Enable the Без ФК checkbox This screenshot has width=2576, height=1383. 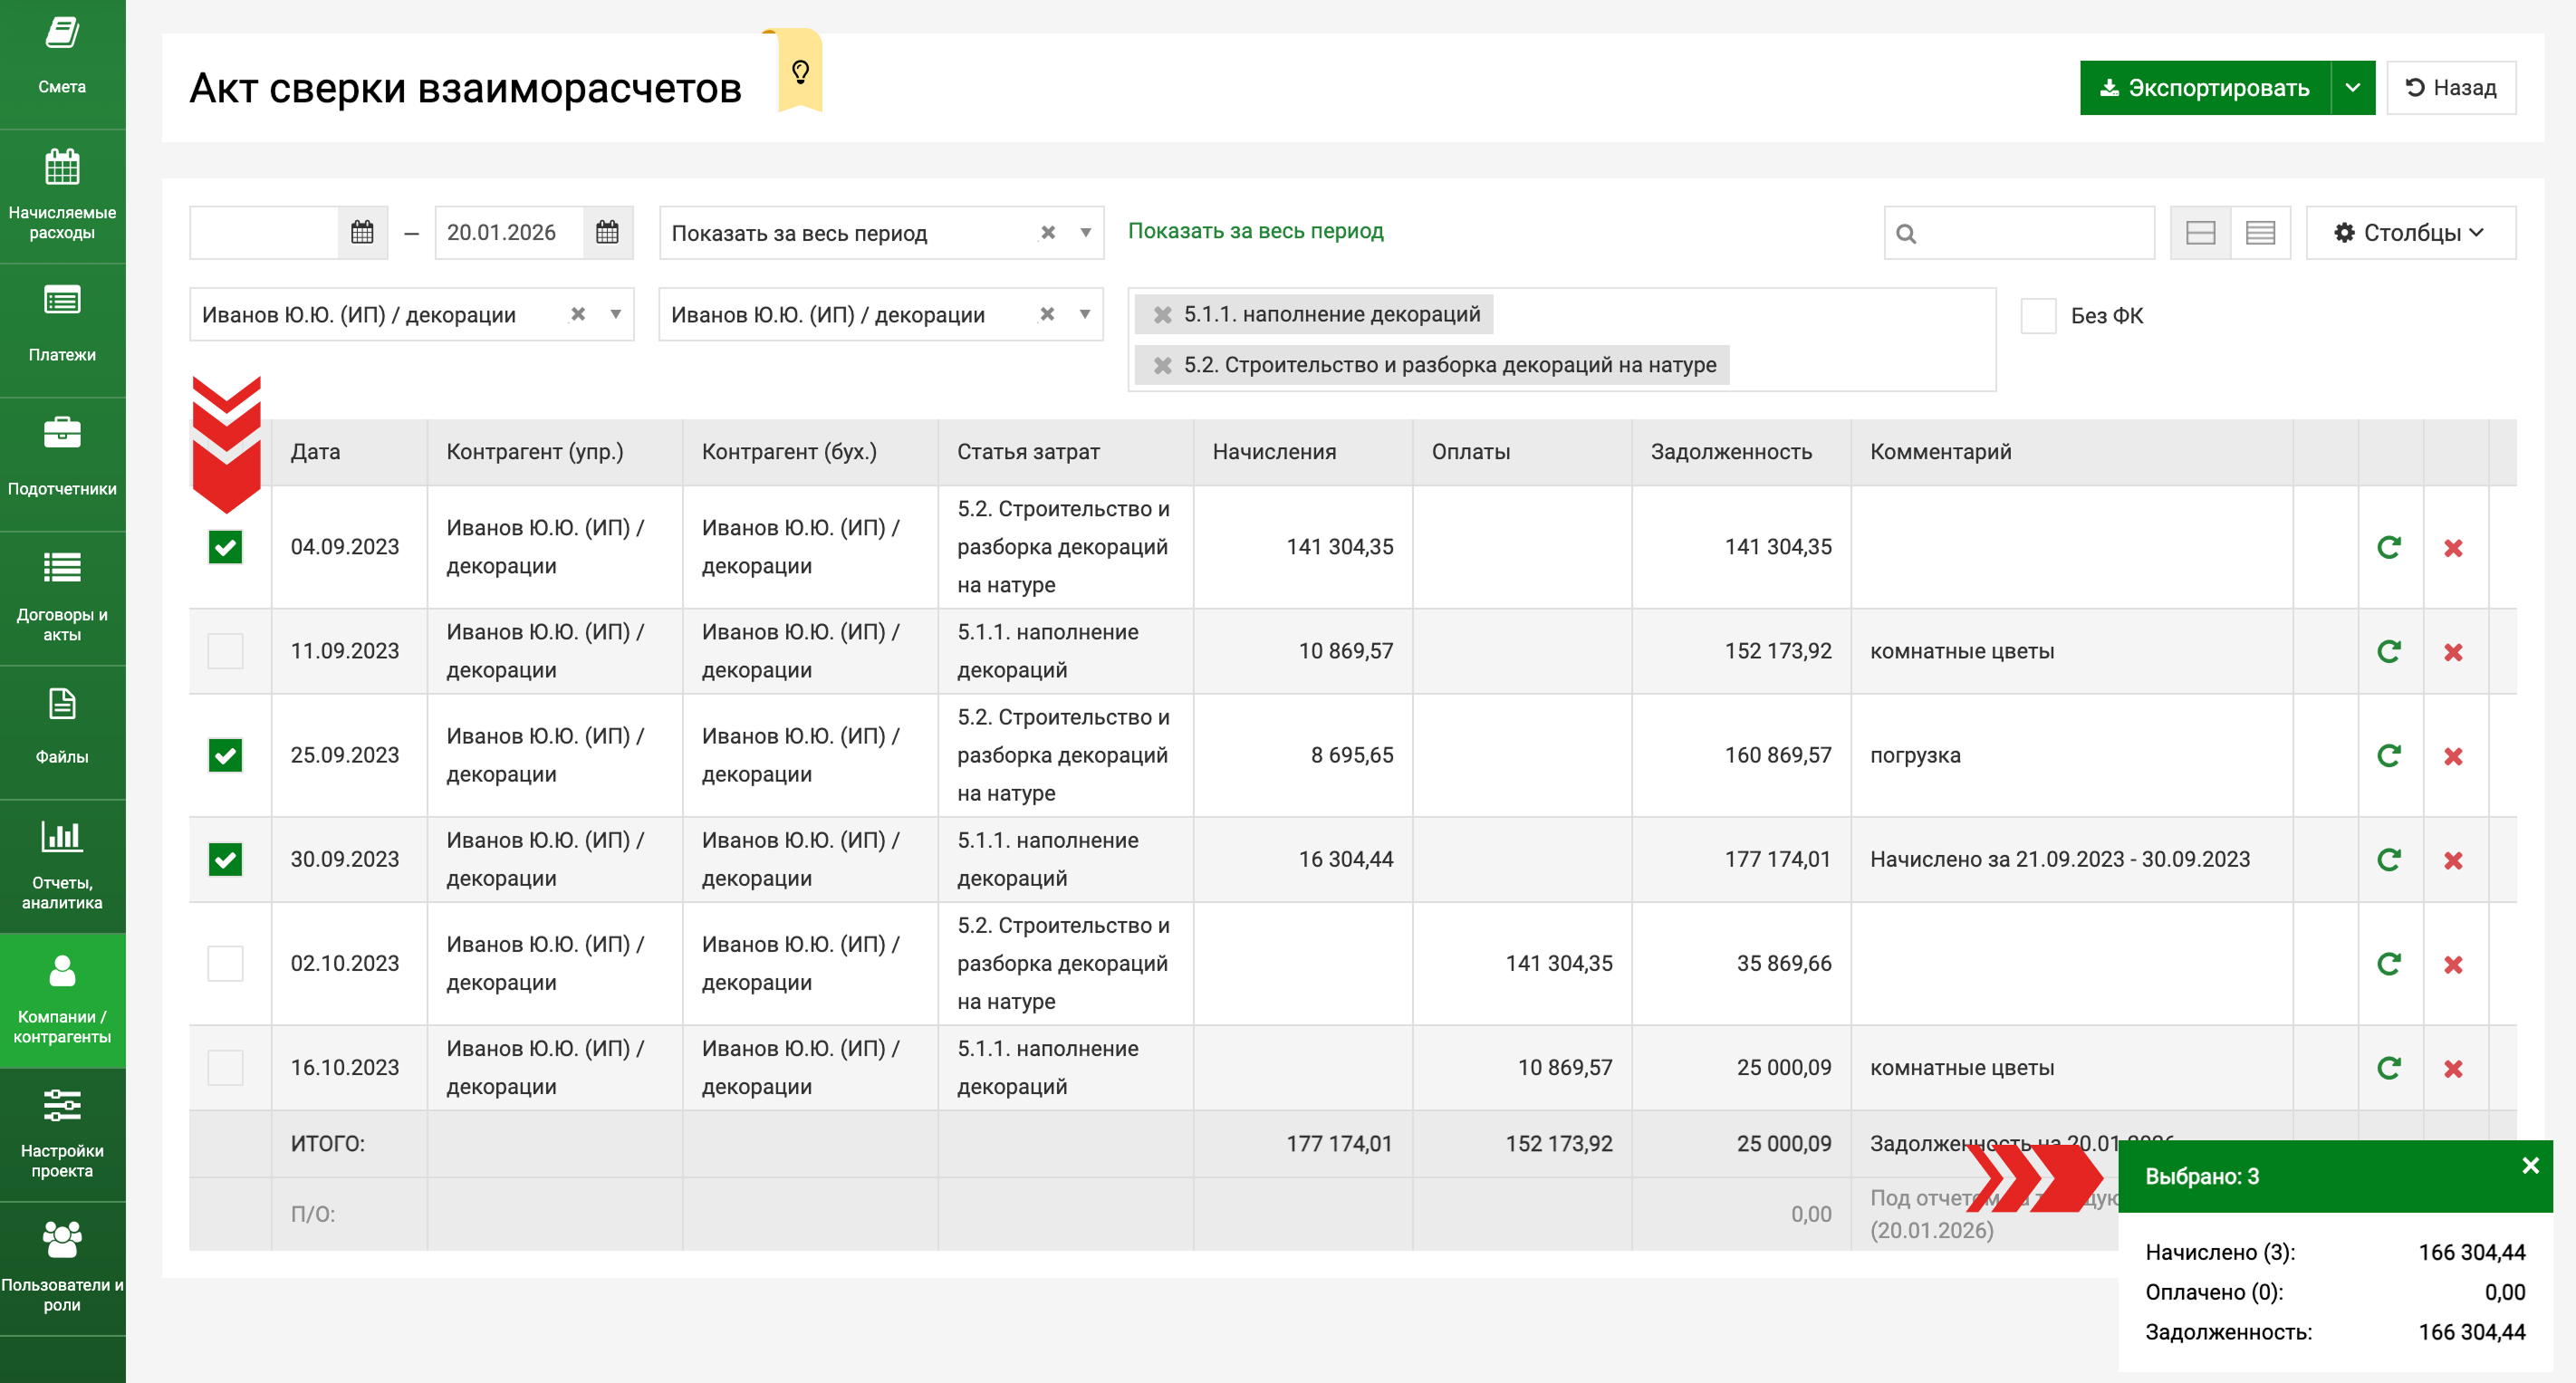point(2038,316)
